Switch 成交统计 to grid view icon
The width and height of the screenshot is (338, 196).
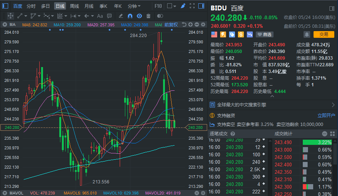[332, 134]
